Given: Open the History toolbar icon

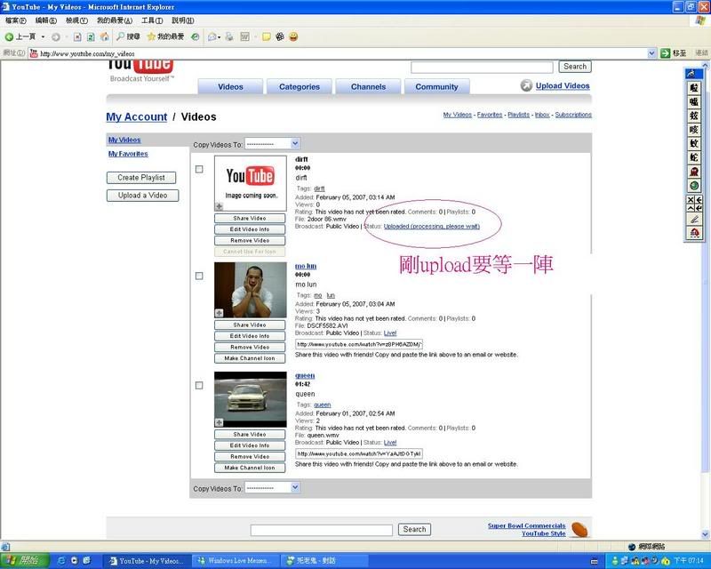Looking at the screenshot, I should pos(196,36).
